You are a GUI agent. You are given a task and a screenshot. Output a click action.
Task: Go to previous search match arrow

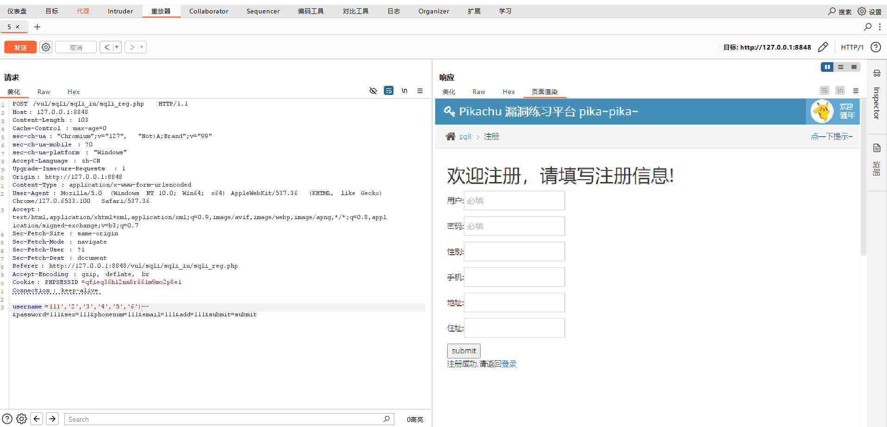pos(37,419)
